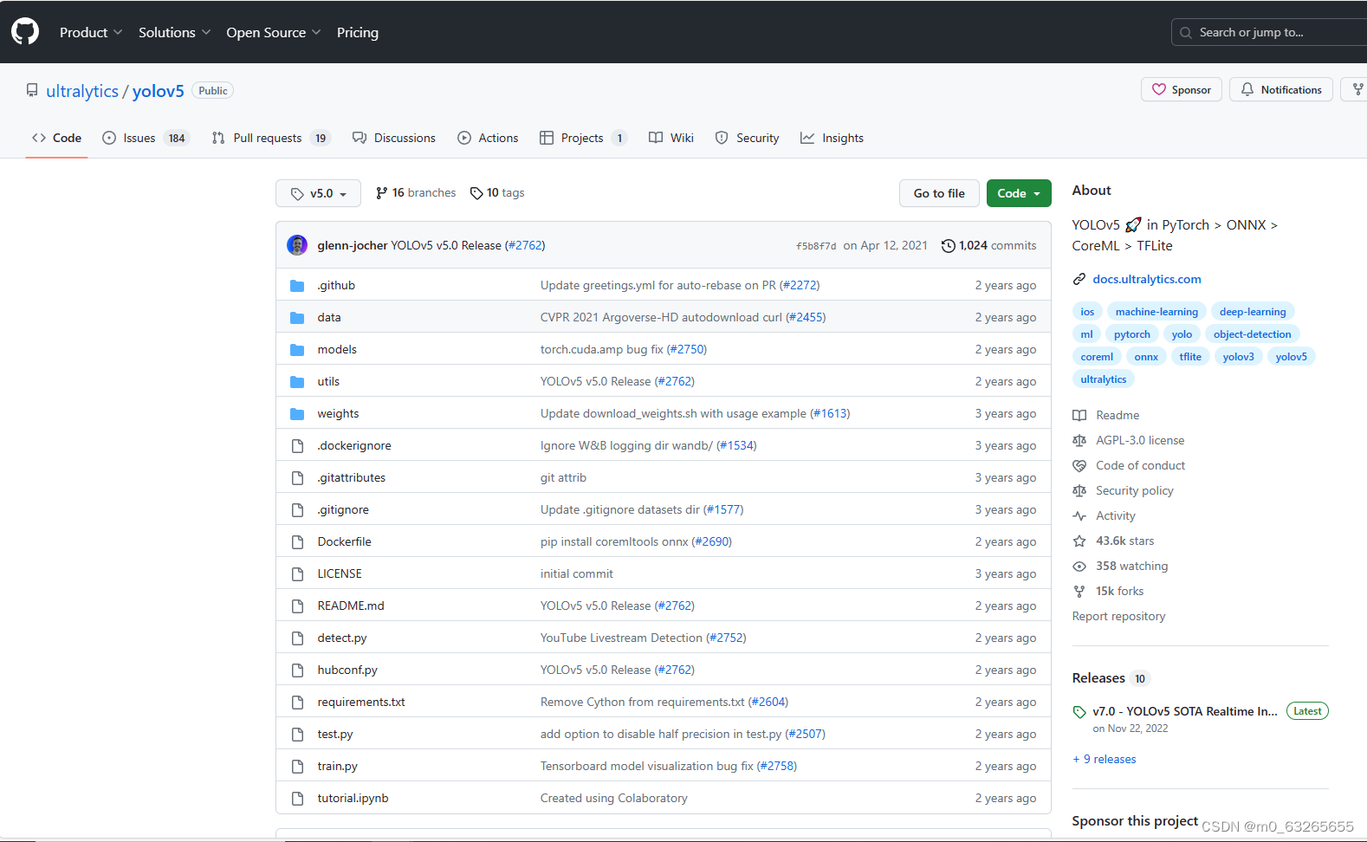The width and height of the screenshot is (1367, 842).
Task: Click the detect.py file icon
Action: click(297, 638)
